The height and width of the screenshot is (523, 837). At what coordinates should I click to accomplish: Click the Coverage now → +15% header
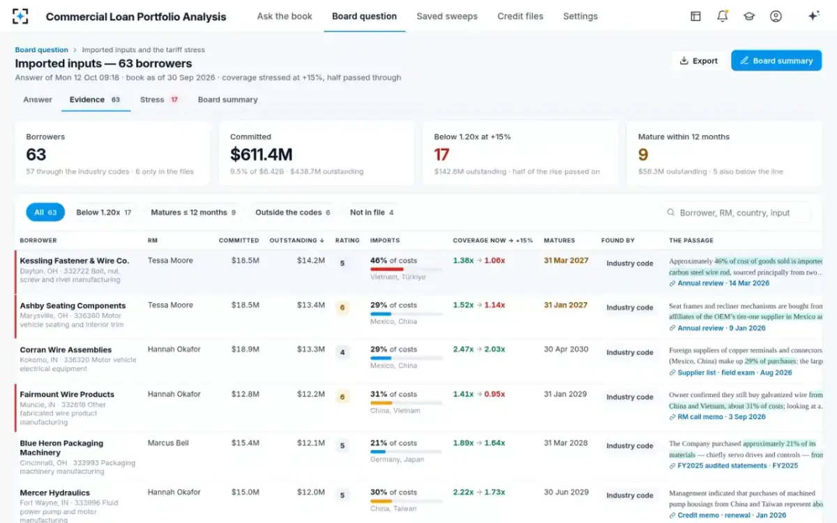493,241
